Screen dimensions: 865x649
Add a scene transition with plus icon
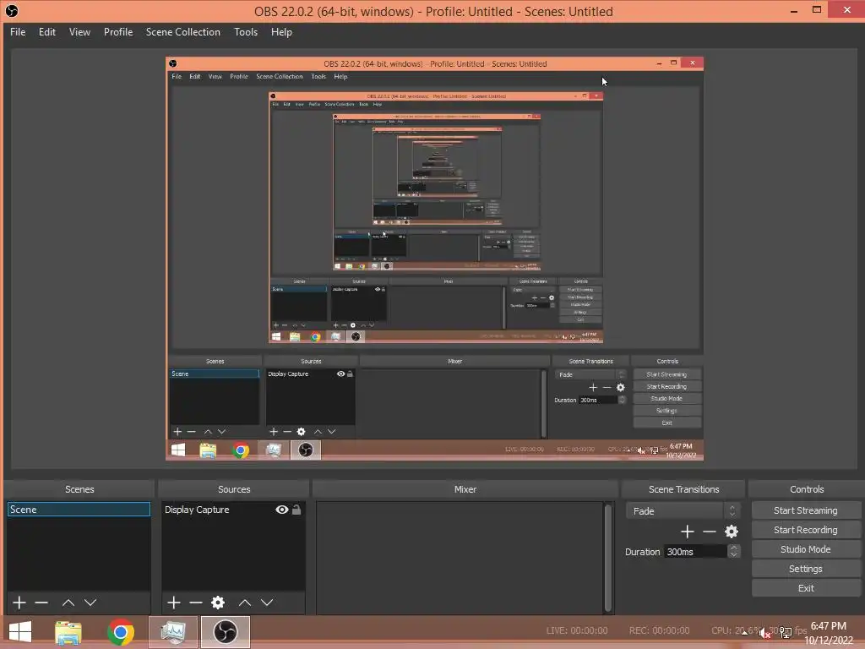tap(687, 532)
